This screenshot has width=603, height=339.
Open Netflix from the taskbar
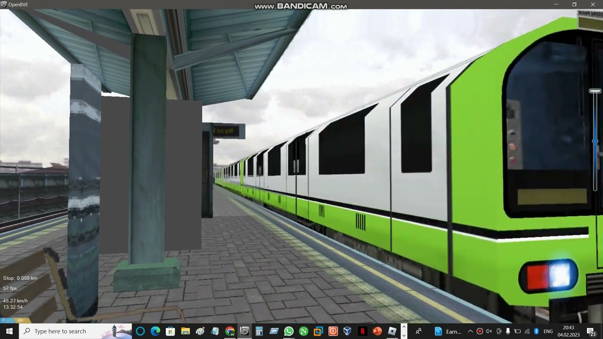[x=362, y=331]
